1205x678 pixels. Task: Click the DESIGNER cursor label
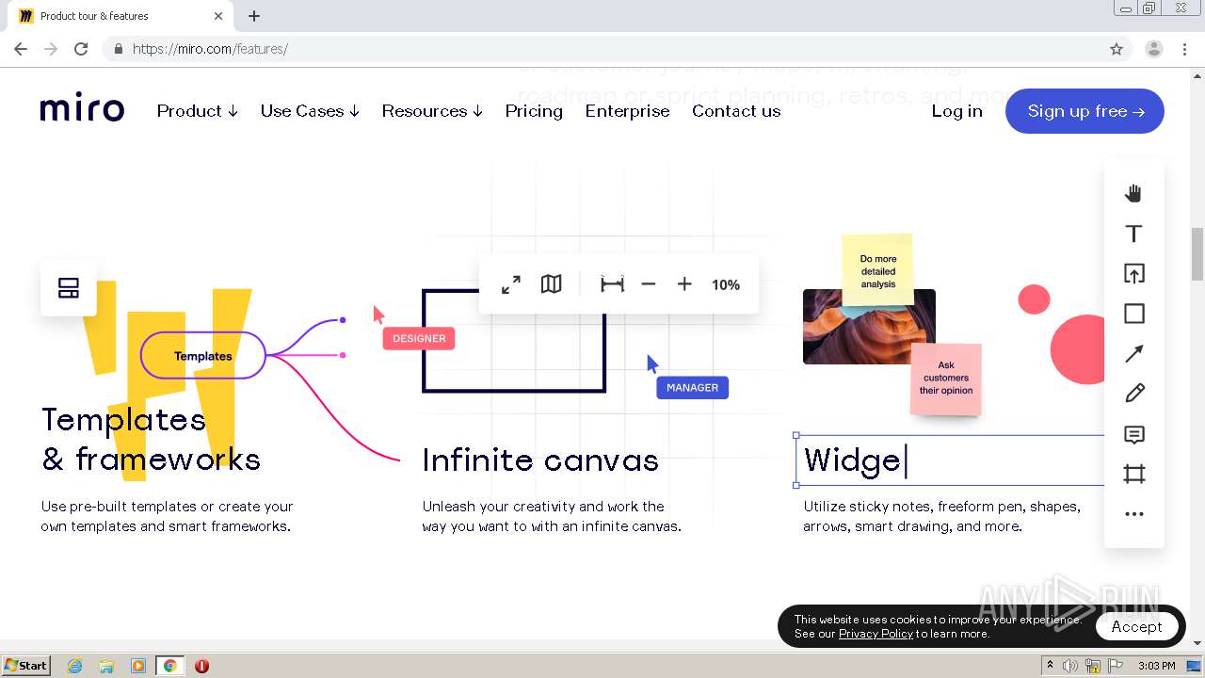pyautogui.click(x=419, y=339)
